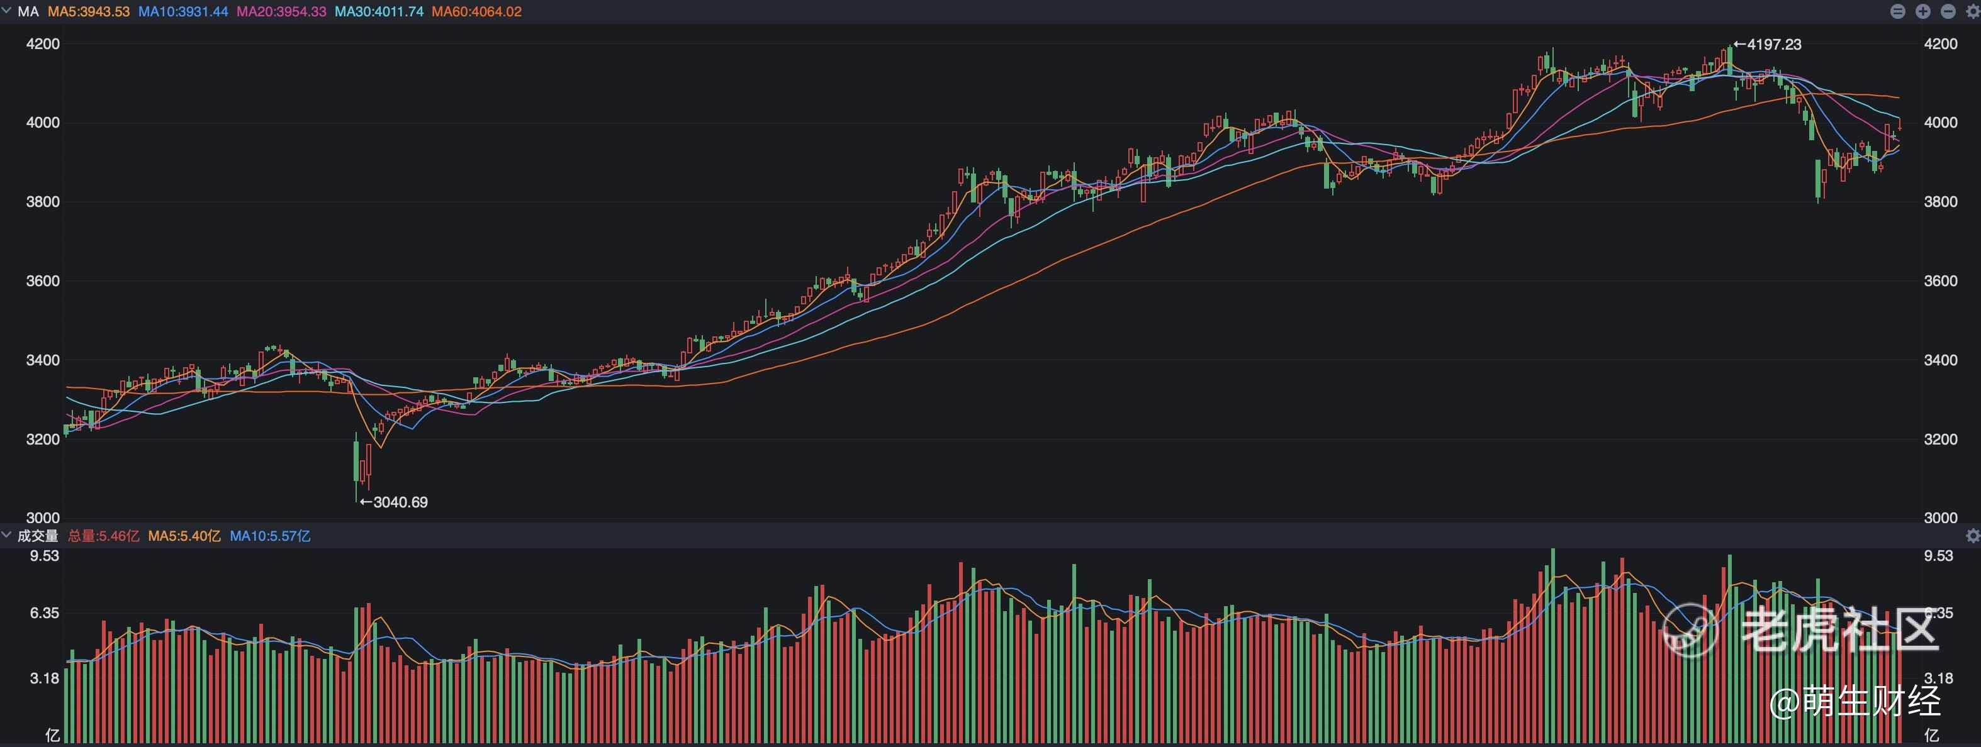Click the zoom in plus icon
Viewport: 1981px width, 747px height.
pyautogui.click(x=1922, y=11)
